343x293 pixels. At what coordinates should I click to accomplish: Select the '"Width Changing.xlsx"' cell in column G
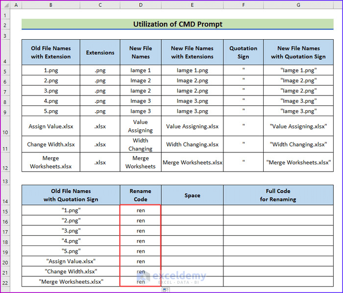298,145
